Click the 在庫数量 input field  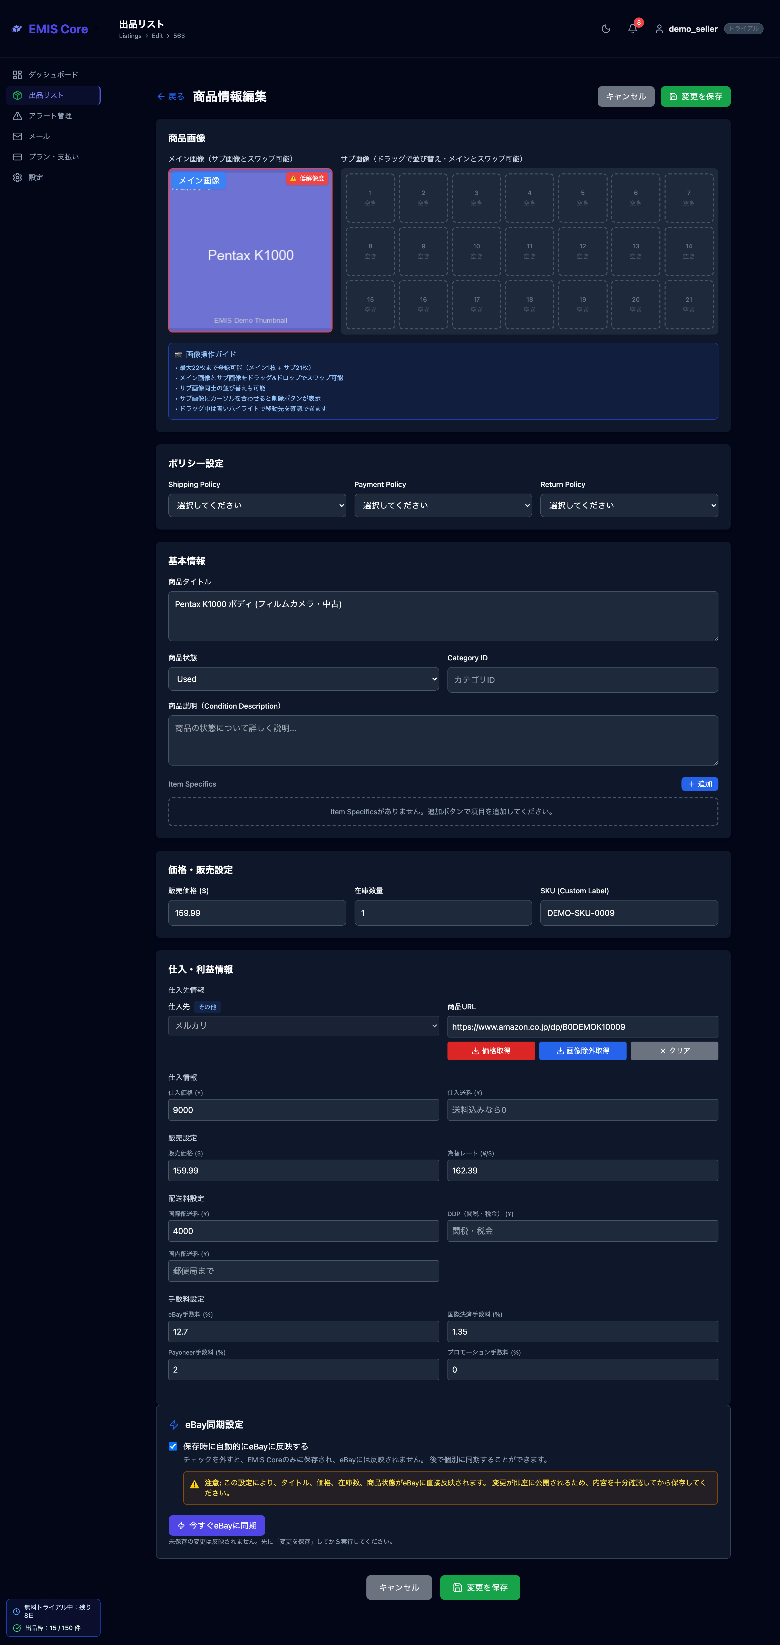[443, 913]
